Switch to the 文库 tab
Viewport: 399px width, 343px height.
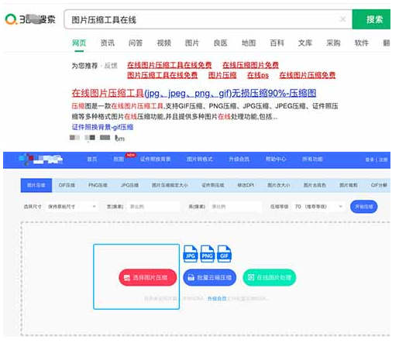[305, 43]
